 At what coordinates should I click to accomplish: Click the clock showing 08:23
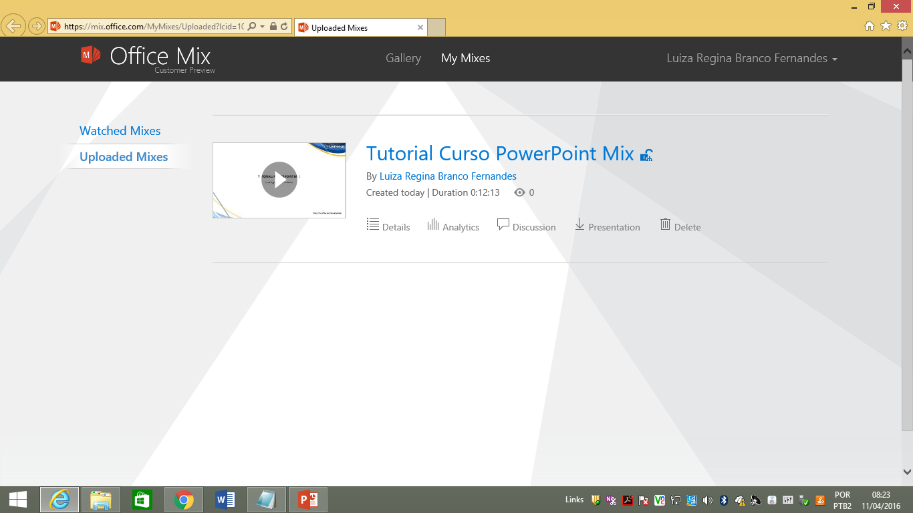[881, 495]
